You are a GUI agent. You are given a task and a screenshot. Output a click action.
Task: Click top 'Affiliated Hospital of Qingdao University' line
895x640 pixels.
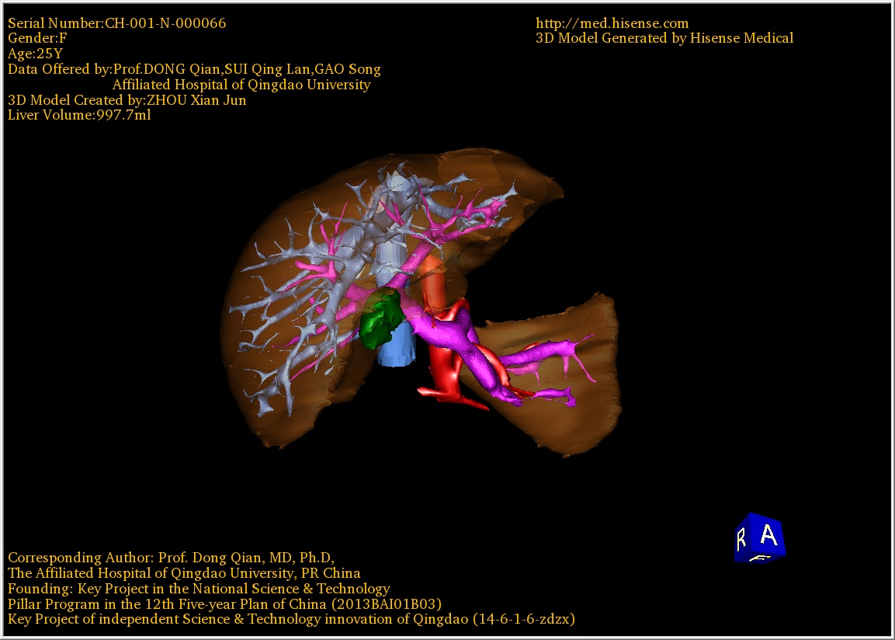[241, 85]
